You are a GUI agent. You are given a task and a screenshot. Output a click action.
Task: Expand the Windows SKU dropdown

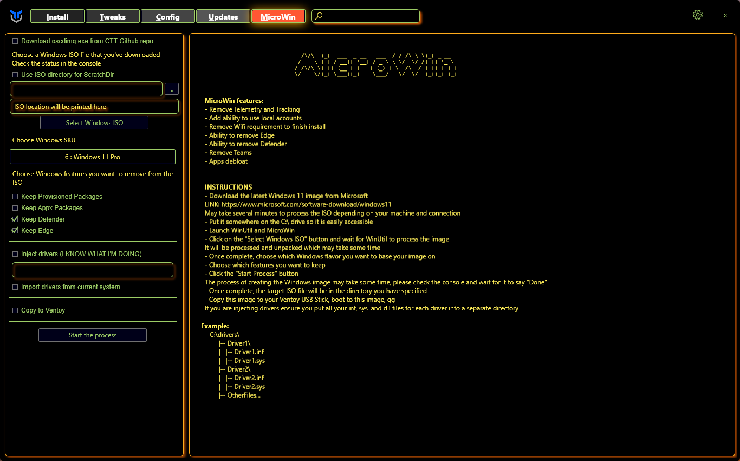click(93, 157)
